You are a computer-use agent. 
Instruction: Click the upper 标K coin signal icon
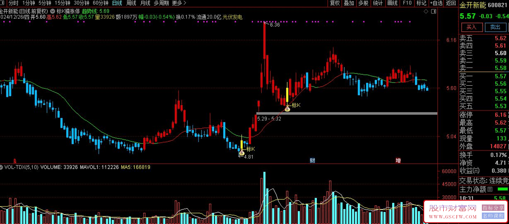287,109
